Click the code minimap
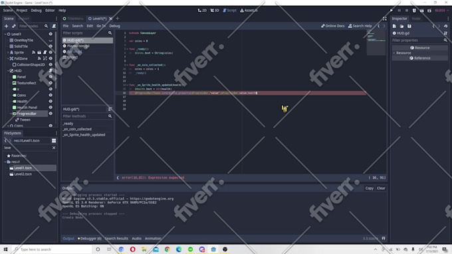The width and height of the screenshot is (452, 254). 376,42
